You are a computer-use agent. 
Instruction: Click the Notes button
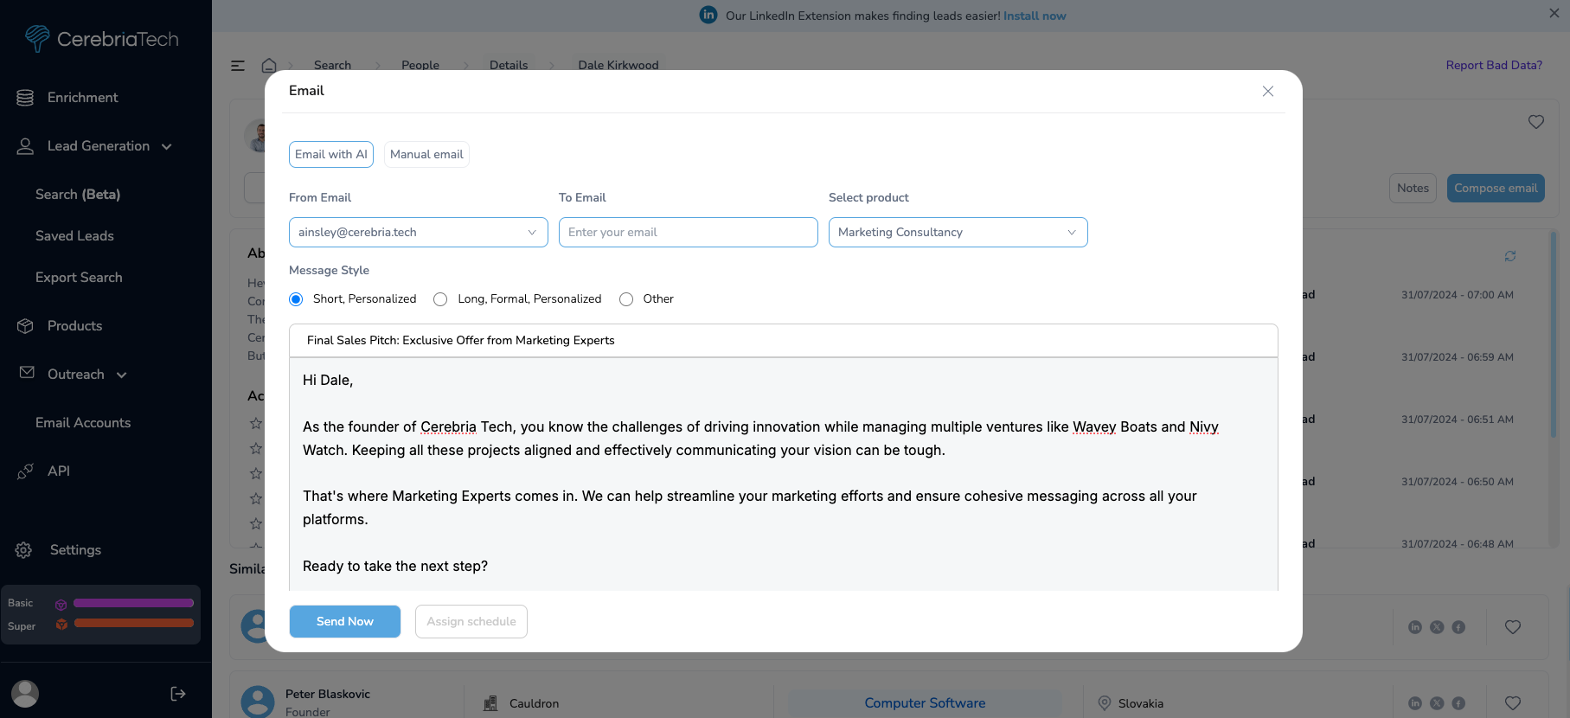click(x=1413, y=188)
